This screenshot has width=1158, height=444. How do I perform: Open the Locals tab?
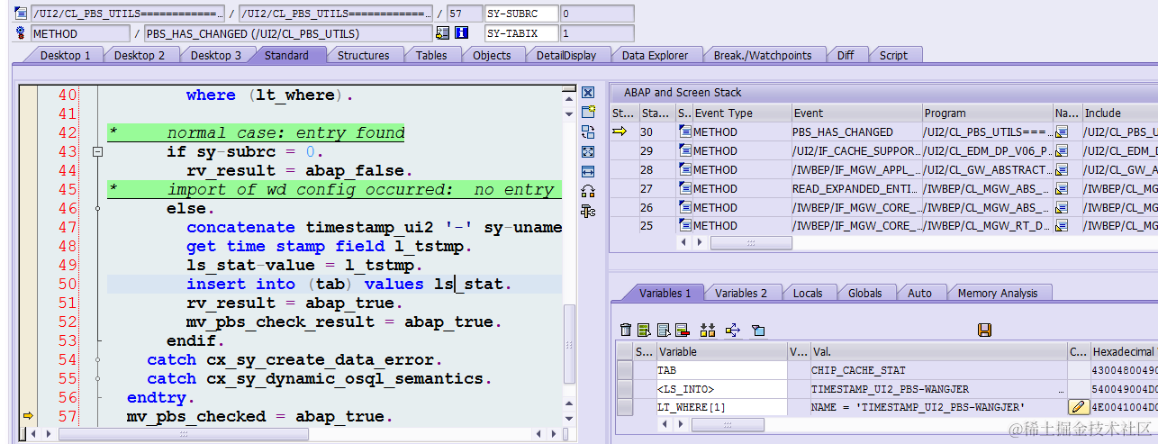pyautogui.click(x=808, y=293)
